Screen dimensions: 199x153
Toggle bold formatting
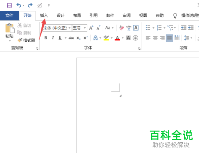[46, 38]
